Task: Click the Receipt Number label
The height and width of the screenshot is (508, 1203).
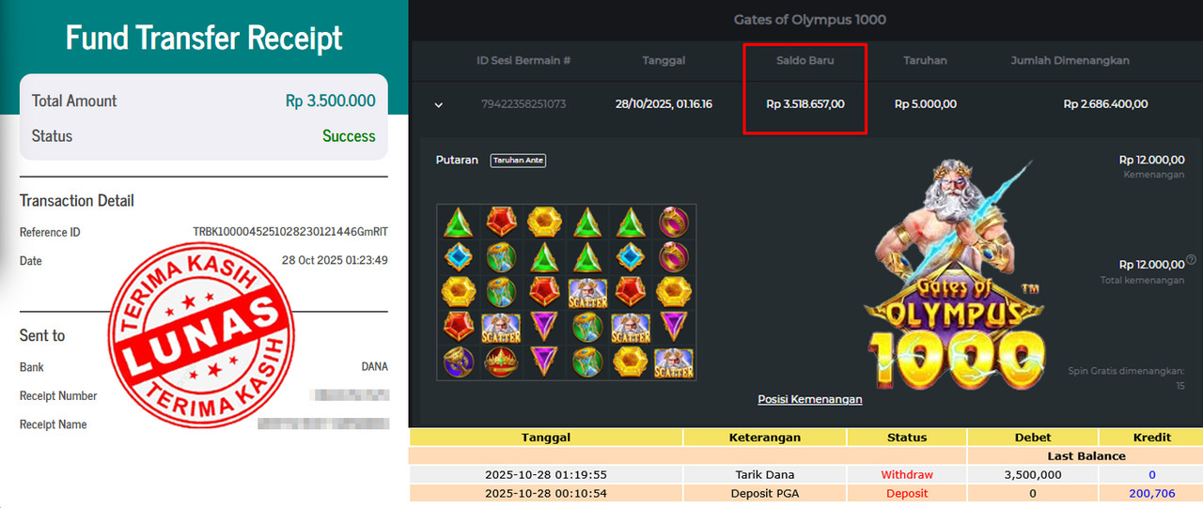Action: click(x=58, y=396)
